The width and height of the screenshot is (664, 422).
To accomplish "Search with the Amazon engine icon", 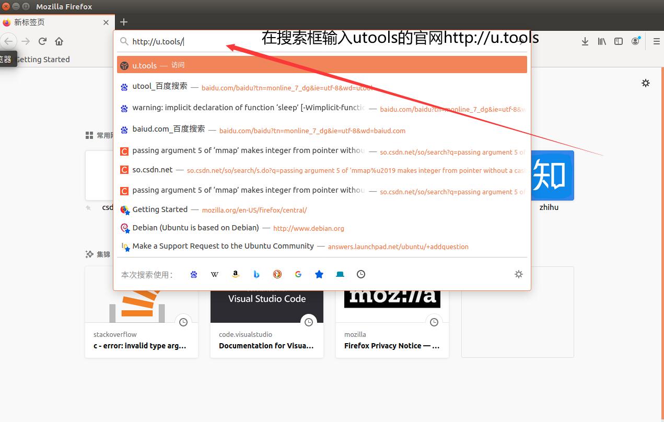I will pos(236,274).
